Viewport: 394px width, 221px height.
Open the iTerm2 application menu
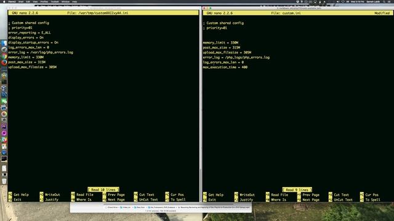(x=12, y=1)
